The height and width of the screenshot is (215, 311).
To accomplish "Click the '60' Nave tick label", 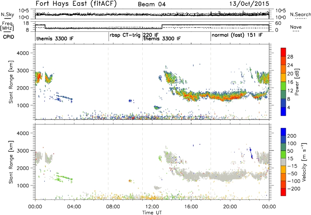I will coord(278,23).
